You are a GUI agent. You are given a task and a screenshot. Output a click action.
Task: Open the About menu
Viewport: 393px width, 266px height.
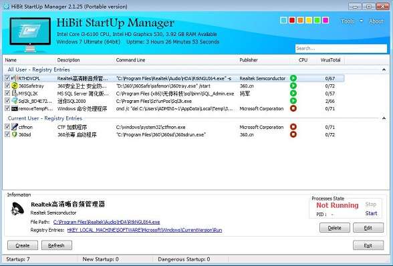coord(376,21)
